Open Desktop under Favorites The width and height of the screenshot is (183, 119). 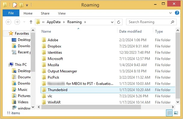(x=21, y=40)
